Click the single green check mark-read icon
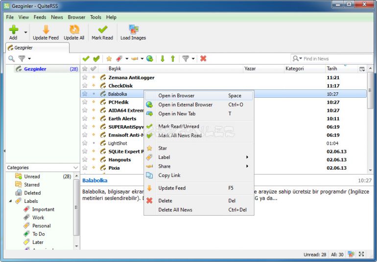 click(86, 58)
